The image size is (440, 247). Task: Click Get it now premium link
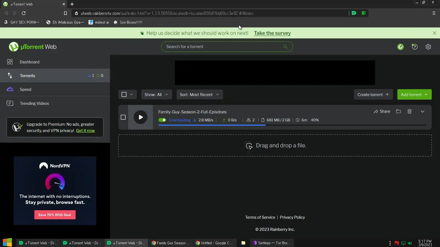pyautogui.click(x=85, y=131)
